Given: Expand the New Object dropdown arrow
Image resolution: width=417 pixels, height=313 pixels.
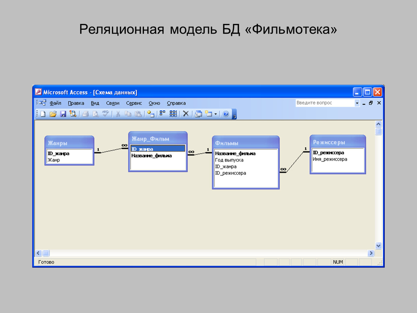Looking at the screenshot, I should coord(216,114).
